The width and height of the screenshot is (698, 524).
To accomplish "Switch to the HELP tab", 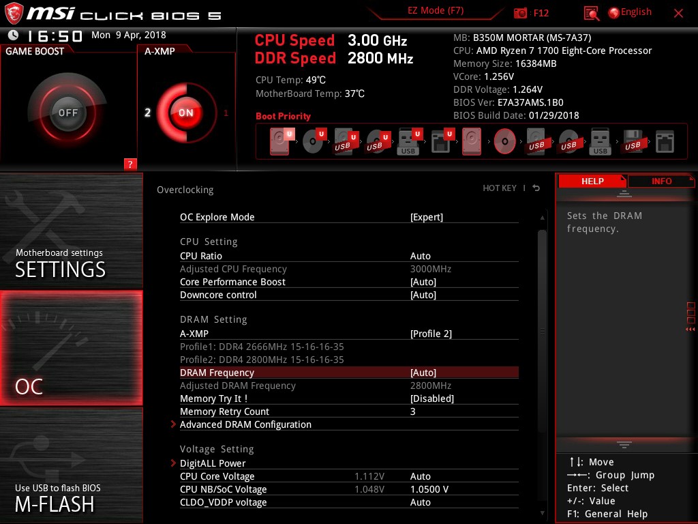I will (592, 181).
